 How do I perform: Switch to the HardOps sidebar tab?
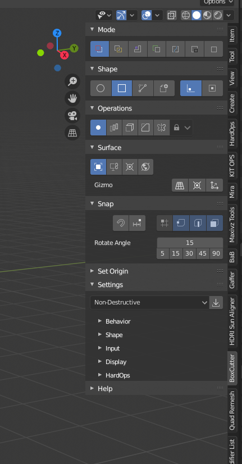(x=232, y=133)
